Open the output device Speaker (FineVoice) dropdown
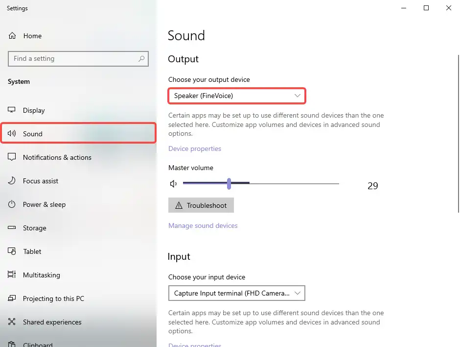This screenshot has width=460, height=347. [x=237, y=96]
